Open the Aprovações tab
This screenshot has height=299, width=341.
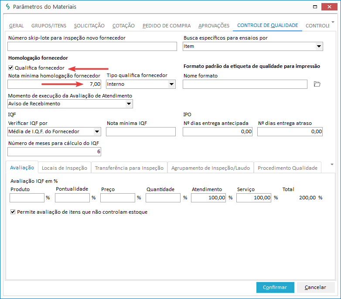[213, 26]
